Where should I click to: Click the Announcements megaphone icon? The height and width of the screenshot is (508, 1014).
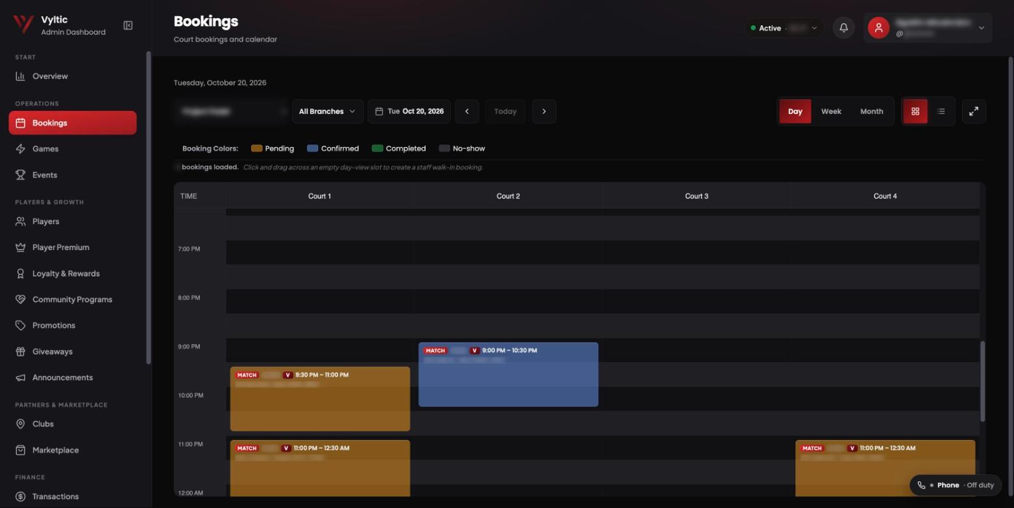(21, 378)
